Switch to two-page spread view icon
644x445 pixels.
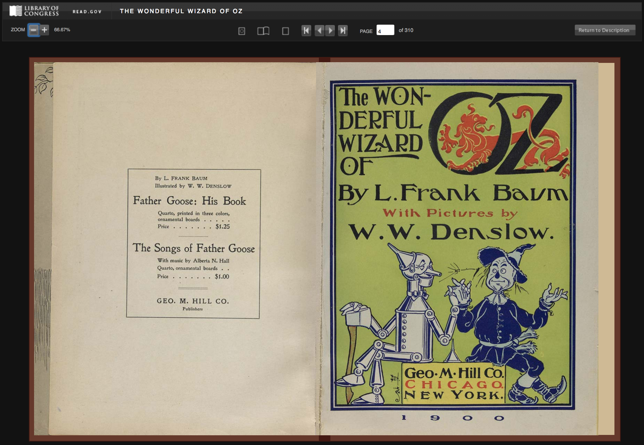pyautogui.click(x=264, y=31)
